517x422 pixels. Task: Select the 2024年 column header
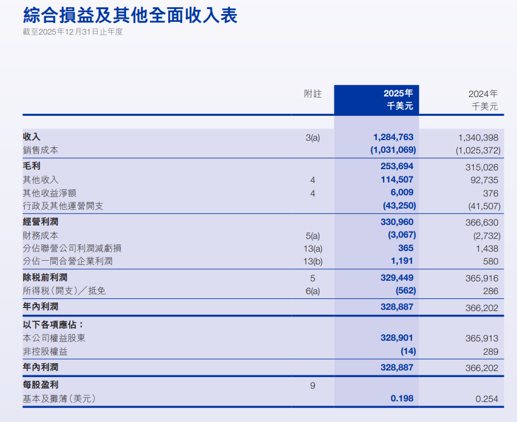click(483, 94)
